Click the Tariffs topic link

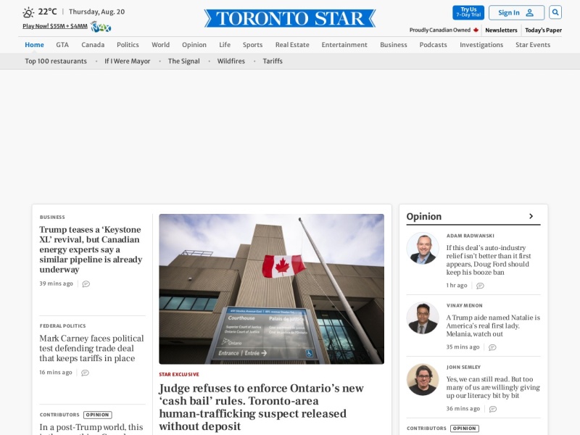[273, 61]
